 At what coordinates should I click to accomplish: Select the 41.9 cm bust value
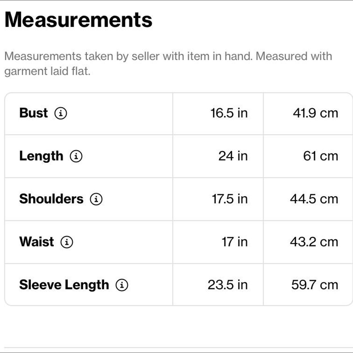pos(315,113)
